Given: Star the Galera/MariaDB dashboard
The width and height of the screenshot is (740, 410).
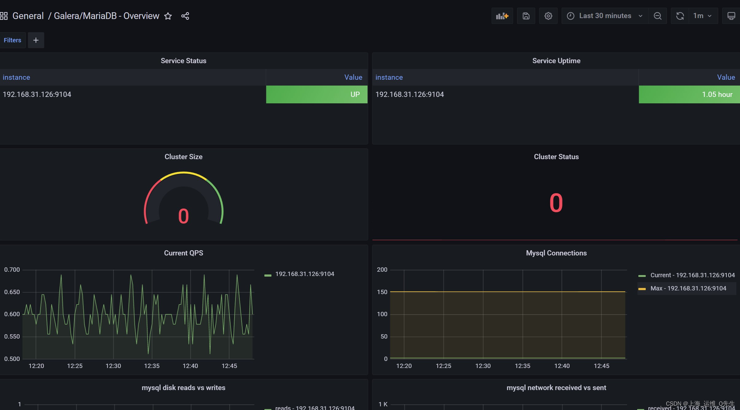Looking at the screenshot, I should (x=168, y=16).
